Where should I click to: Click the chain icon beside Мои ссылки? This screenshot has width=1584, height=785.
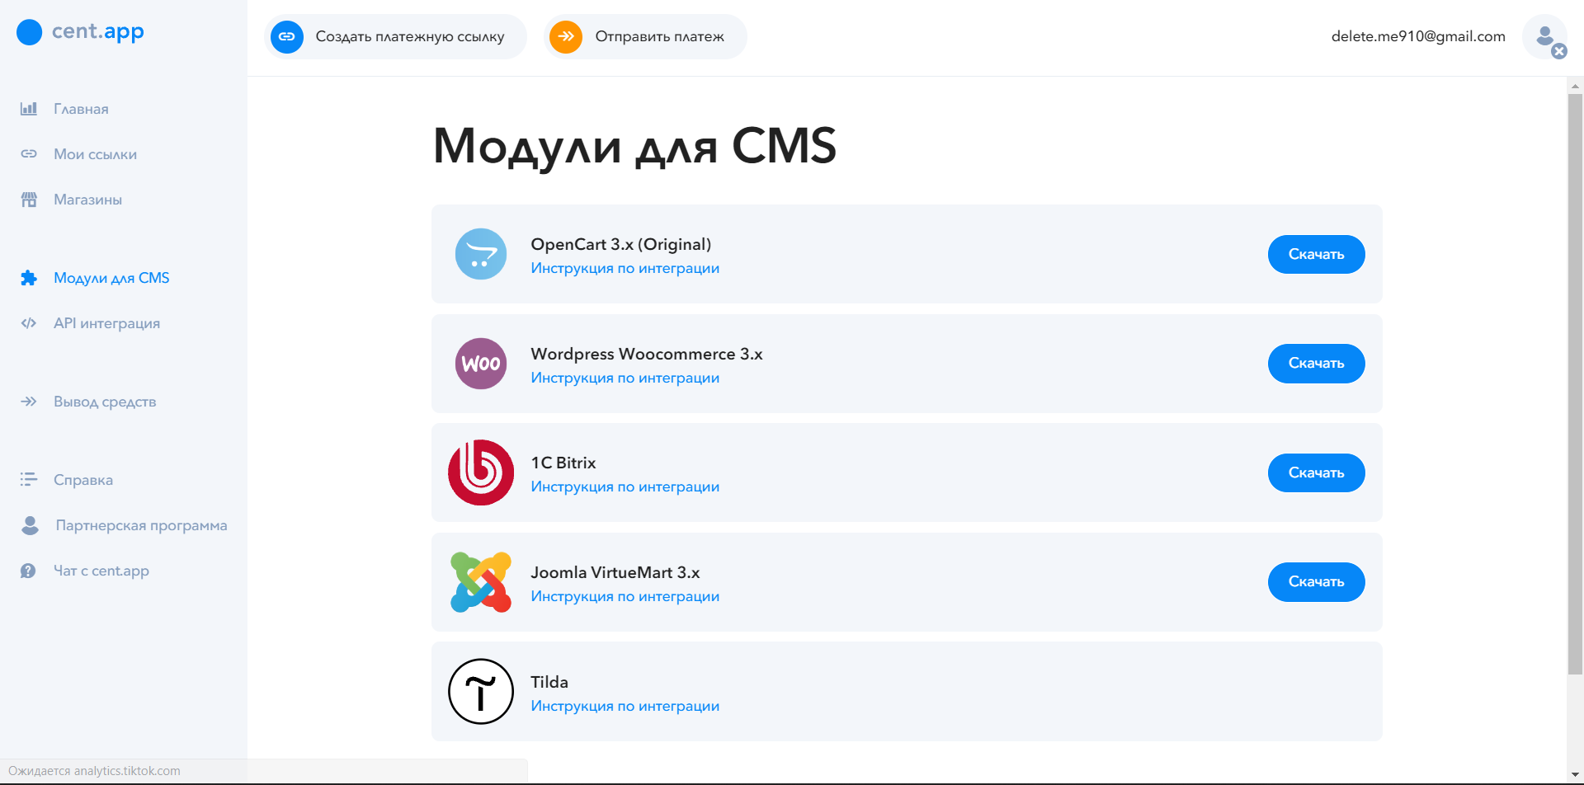(x=29, y=153)
